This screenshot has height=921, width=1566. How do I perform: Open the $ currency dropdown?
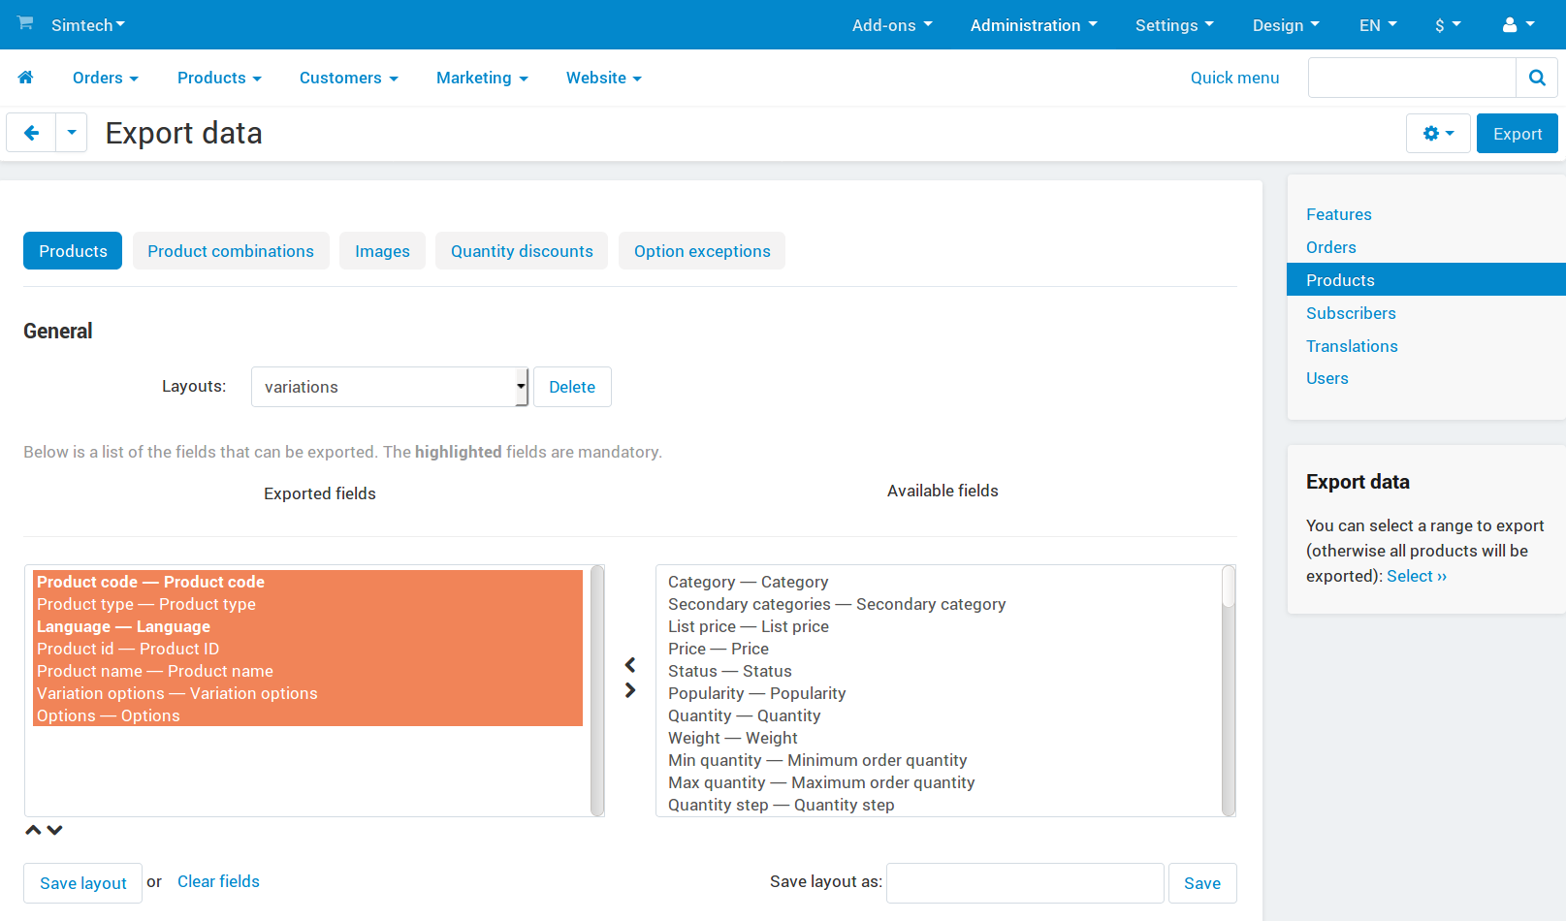(x=1448, y=25)
